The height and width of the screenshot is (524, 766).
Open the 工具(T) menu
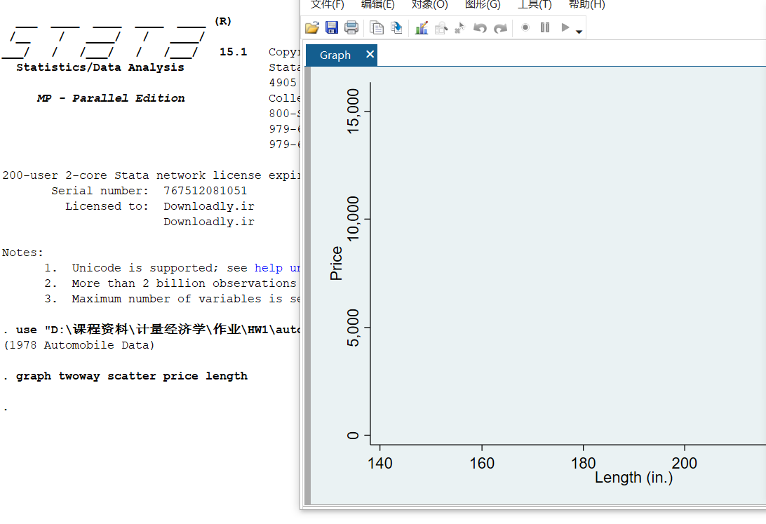point(535,4)
